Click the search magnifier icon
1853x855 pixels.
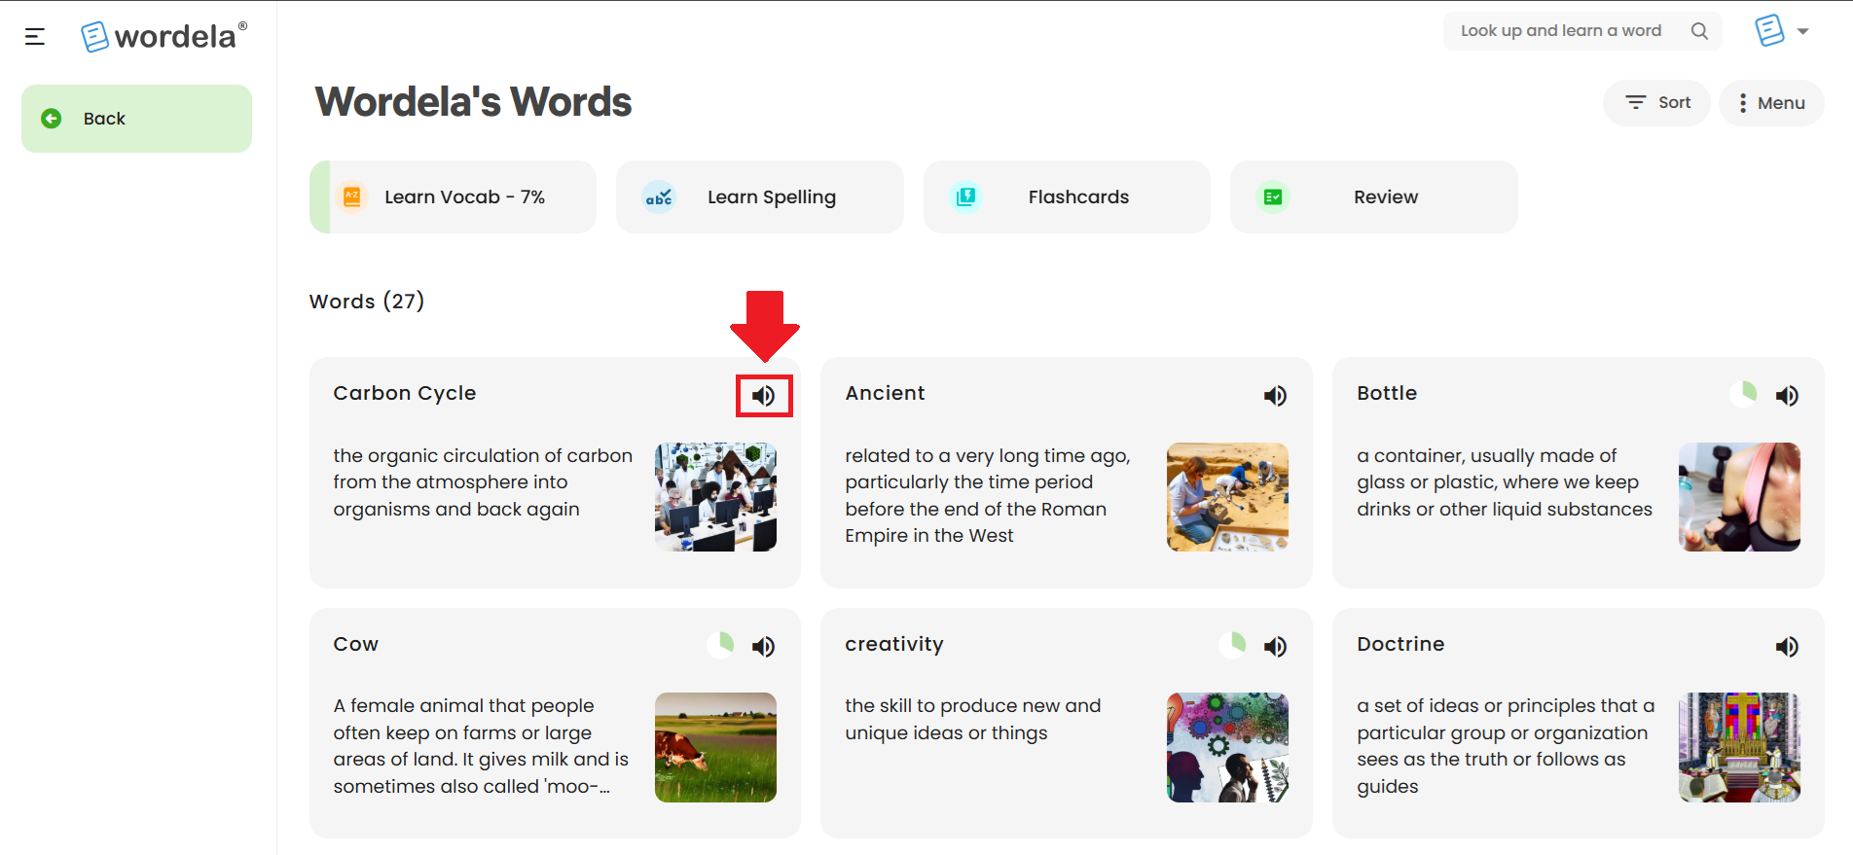tap(1699, 31)
